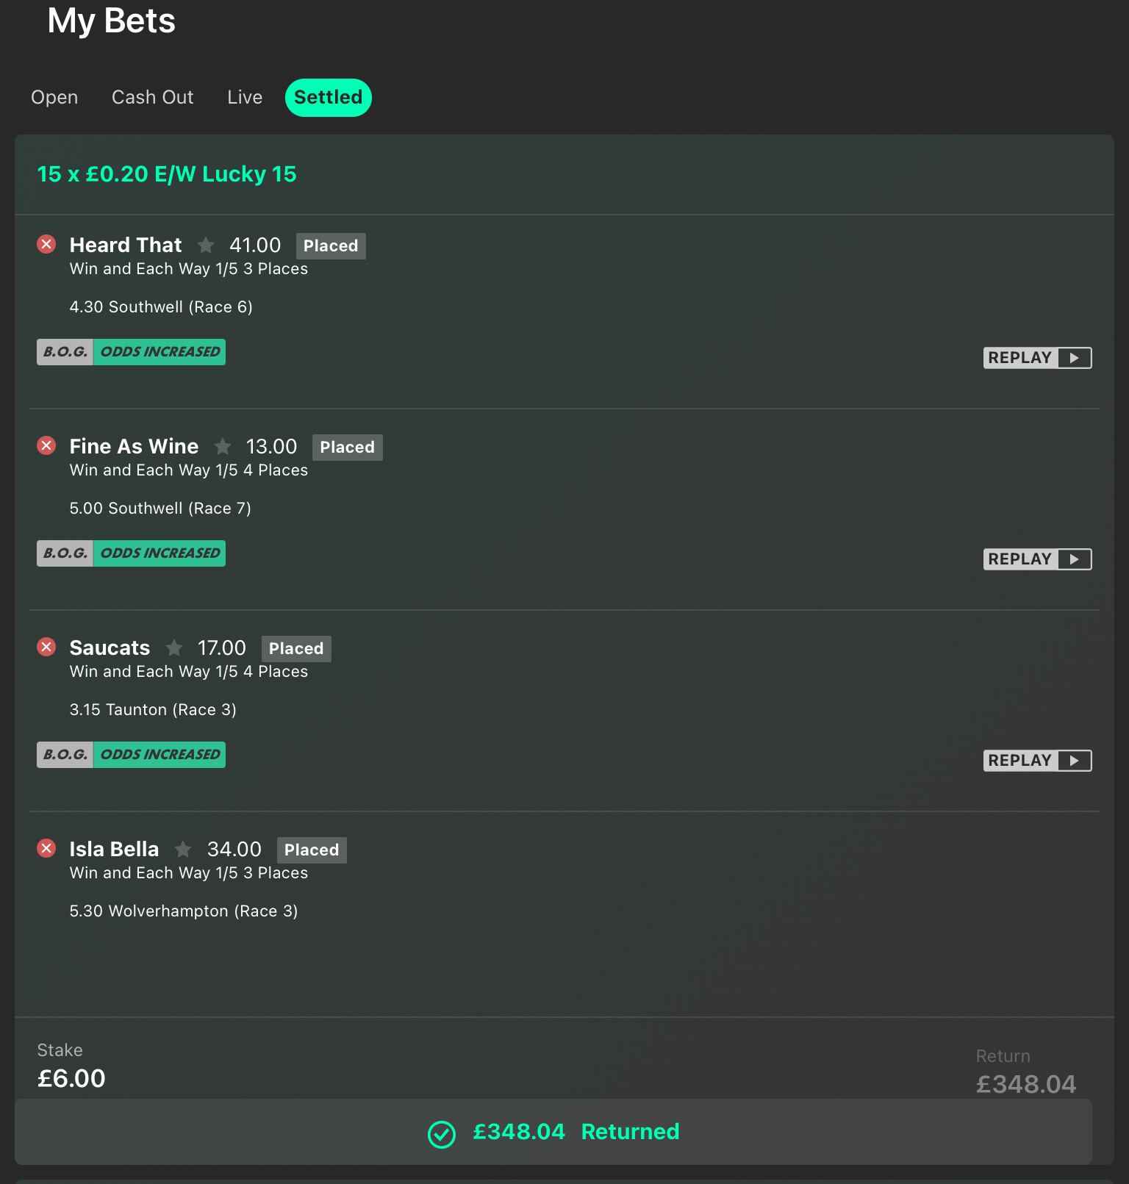Click the £348.04 Returned checkmark icon

tap(442, 1134)
